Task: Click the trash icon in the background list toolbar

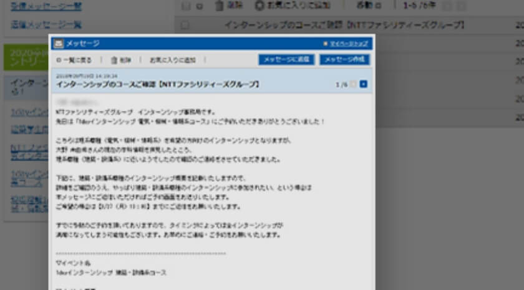Action: pyautogui.click(x=219, y=6)
